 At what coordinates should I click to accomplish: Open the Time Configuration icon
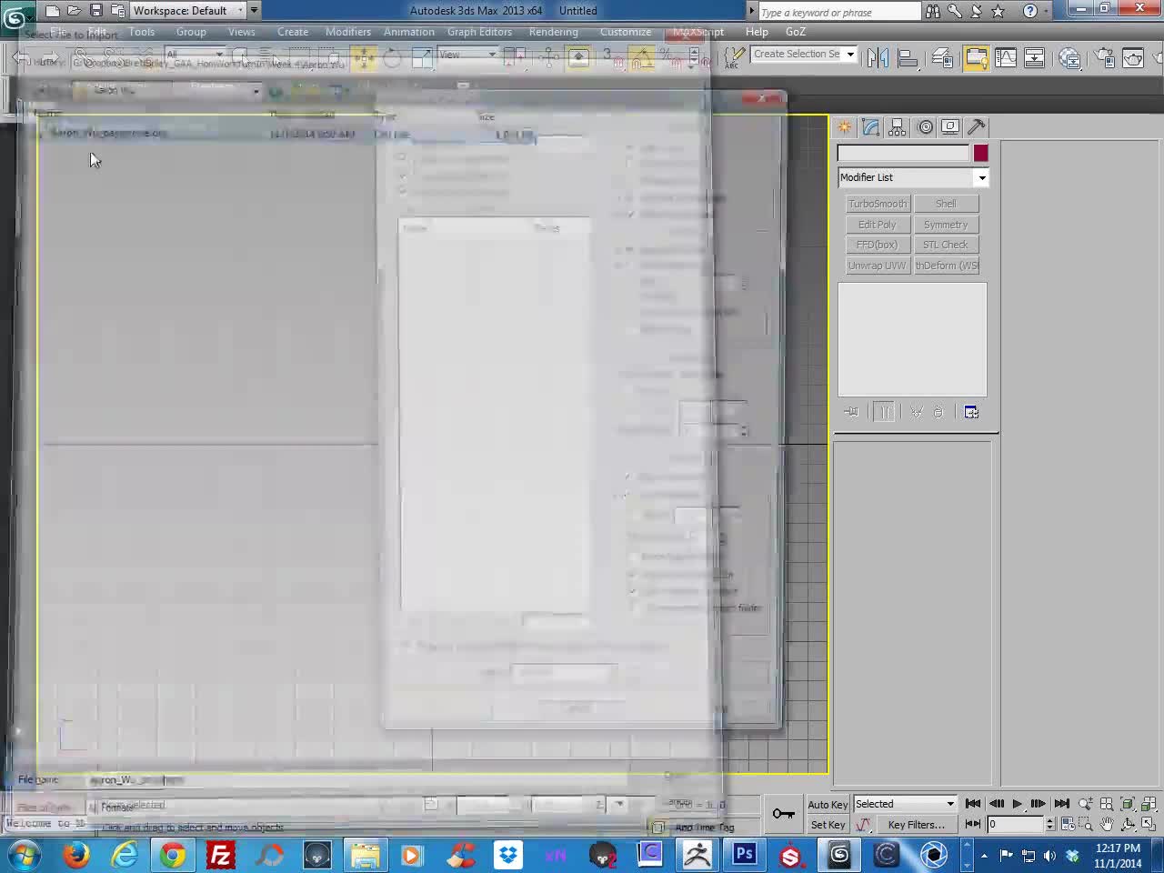click(1068, 824)
